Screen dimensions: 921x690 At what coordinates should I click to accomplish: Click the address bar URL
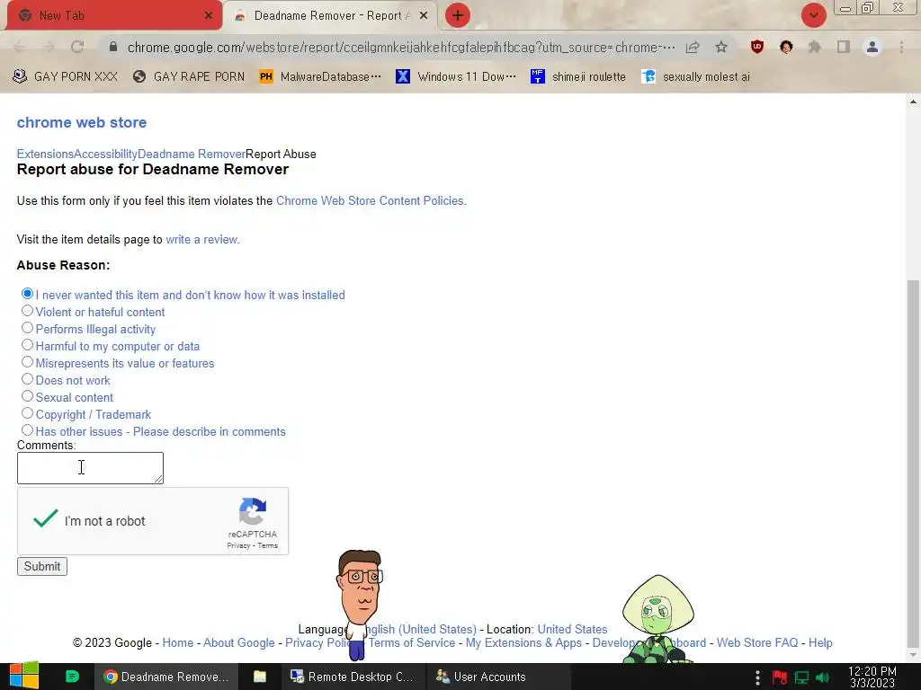[401, 47]
